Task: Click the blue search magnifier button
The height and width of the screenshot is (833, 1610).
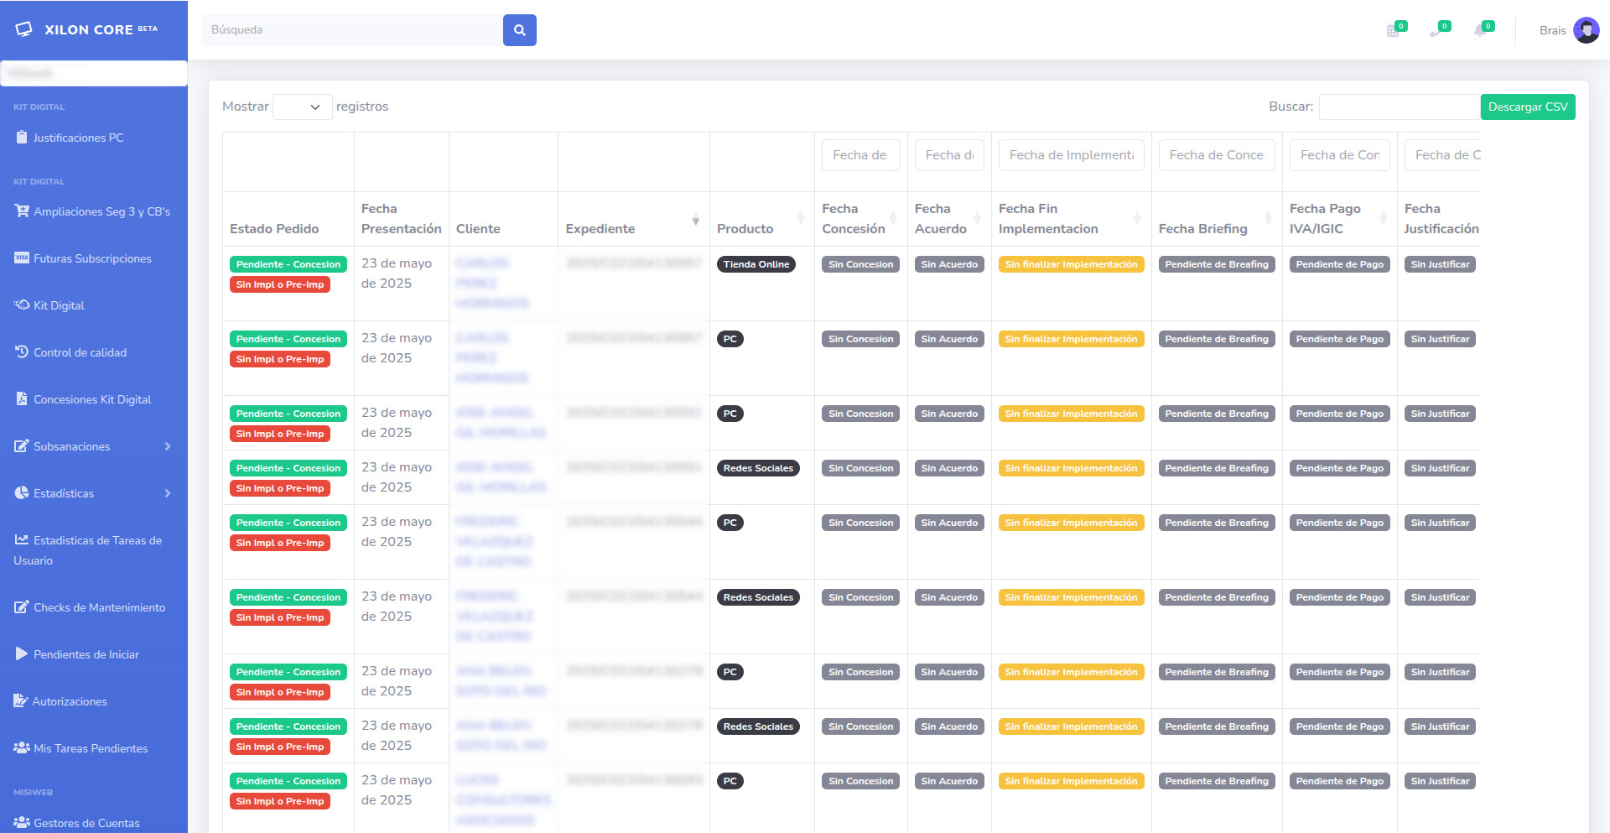Action: (519, 30)
